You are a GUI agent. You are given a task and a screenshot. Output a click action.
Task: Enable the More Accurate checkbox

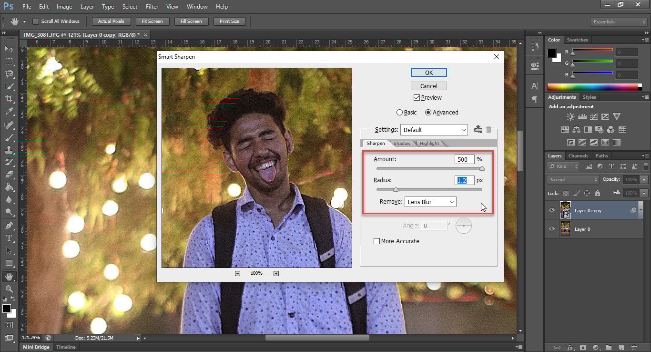point(377,241)
